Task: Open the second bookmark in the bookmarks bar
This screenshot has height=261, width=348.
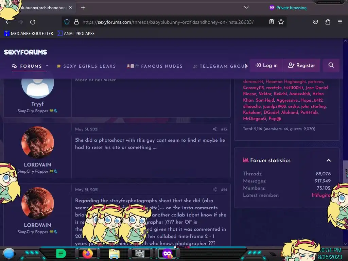Action: (x=76, y=34)
